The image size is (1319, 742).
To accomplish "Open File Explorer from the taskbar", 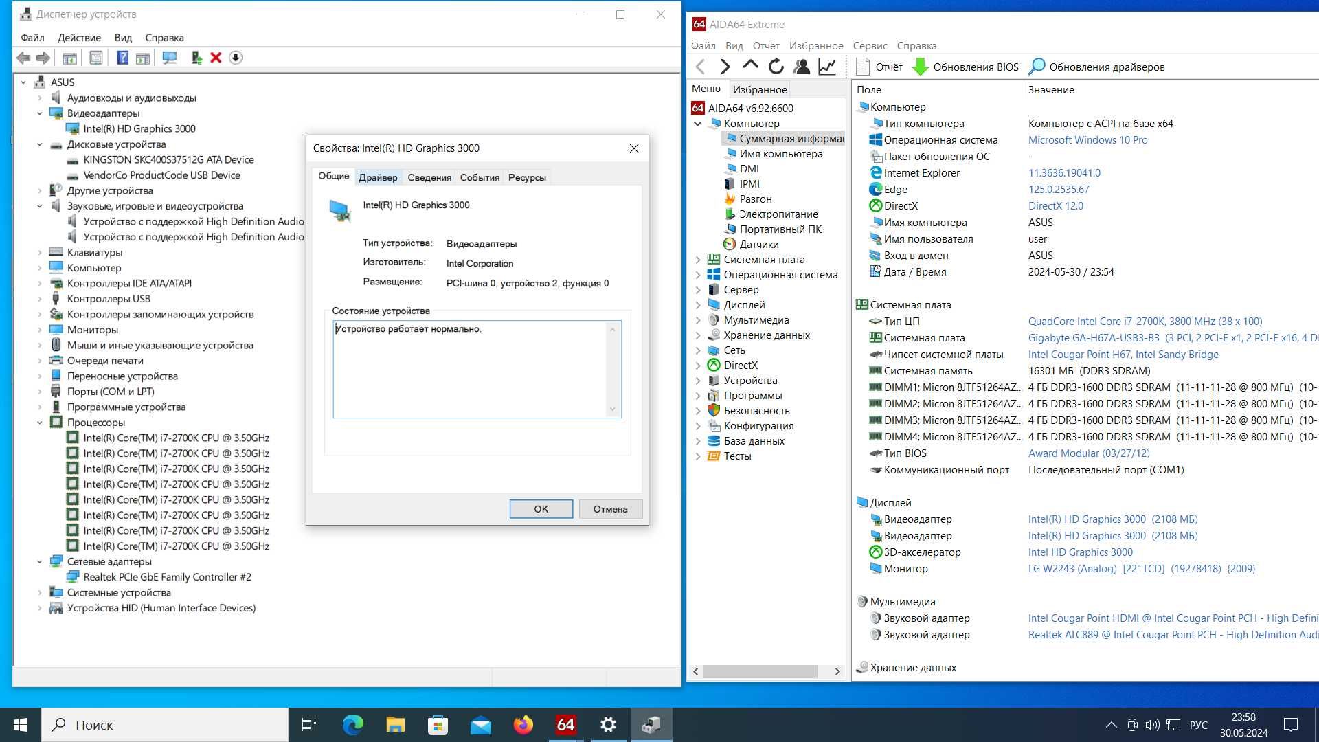I will tap(395, 725).
